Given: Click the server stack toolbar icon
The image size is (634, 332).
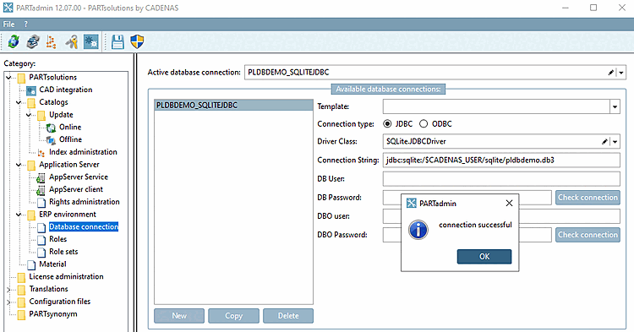Looking at the screenshot, I should [33, 41].
